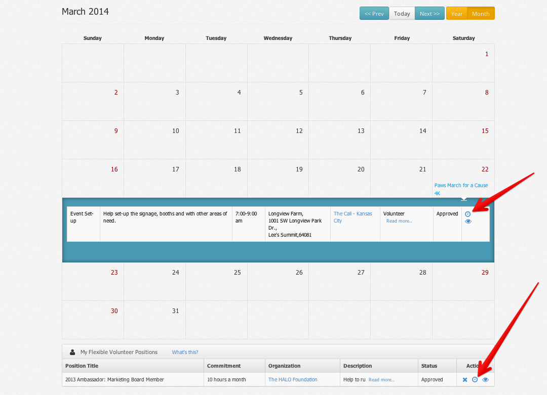Click the clock icon in Event Set-up row

point(467,214)
